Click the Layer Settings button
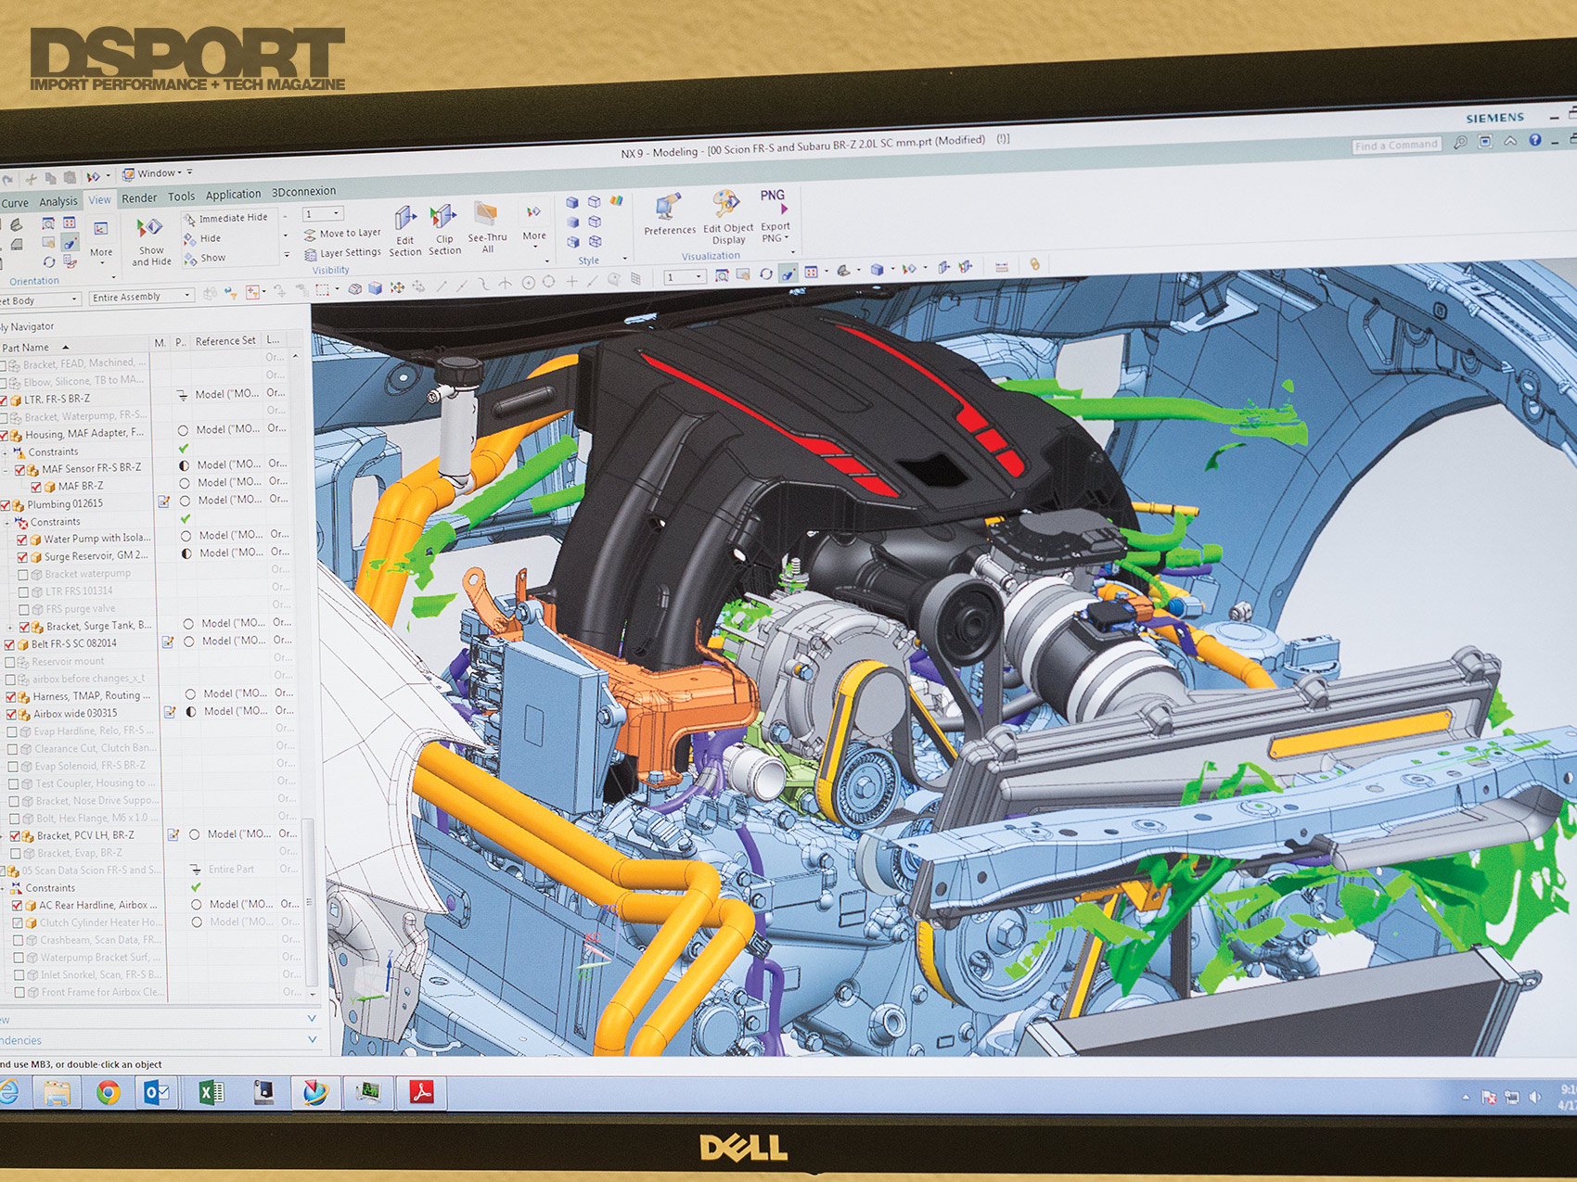The height and width of the screenshot is (1182, 1577). [x=342, y=253]
